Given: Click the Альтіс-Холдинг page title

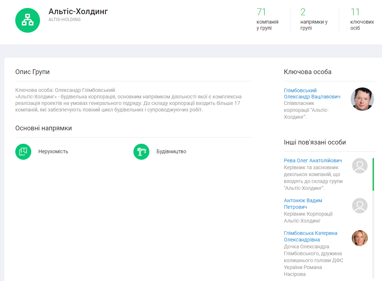Looking at the screenshot, I should click(x=78, y=11).
